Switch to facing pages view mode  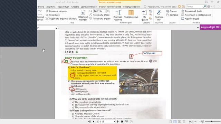coord(180,122)
